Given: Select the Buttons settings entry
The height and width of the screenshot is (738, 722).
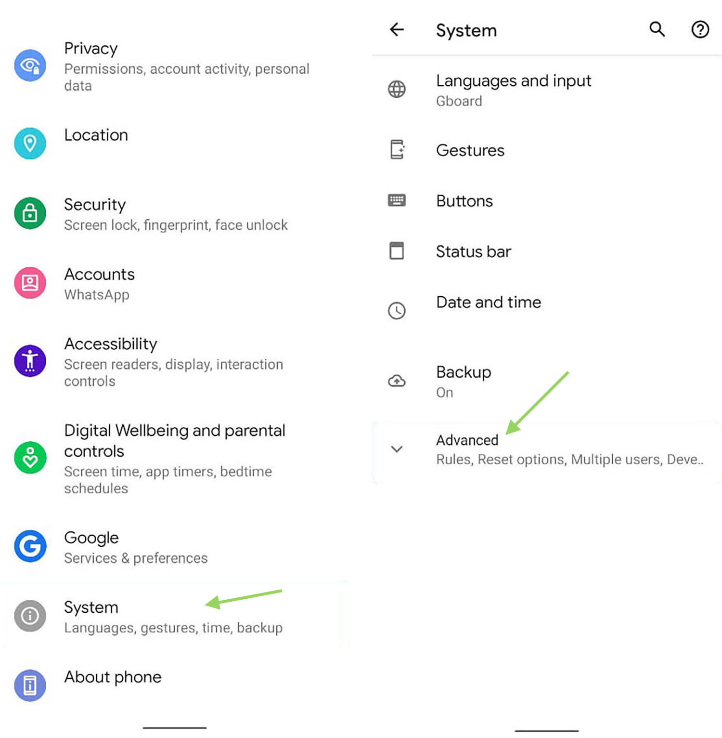Looking at the screenshot, I should pyautogui.click(x=547, y=200).
